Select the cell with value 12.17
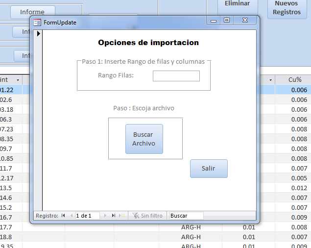 click(x=11, y=178)
